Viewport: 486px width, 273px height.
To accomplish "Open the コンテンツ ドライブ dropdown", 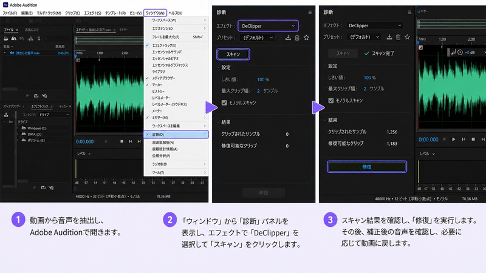I will [54, 115].
